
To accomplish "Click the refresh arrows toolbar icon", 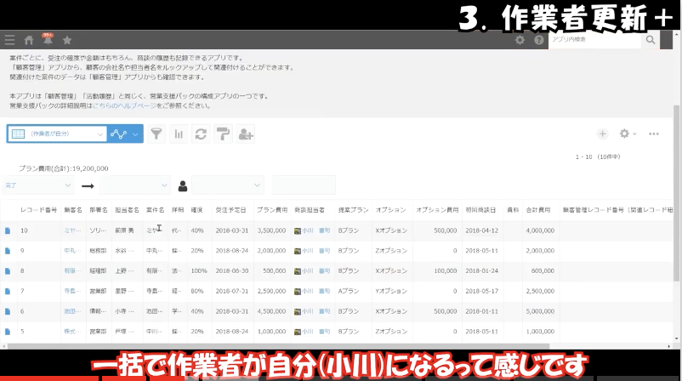I will [201, 134].
